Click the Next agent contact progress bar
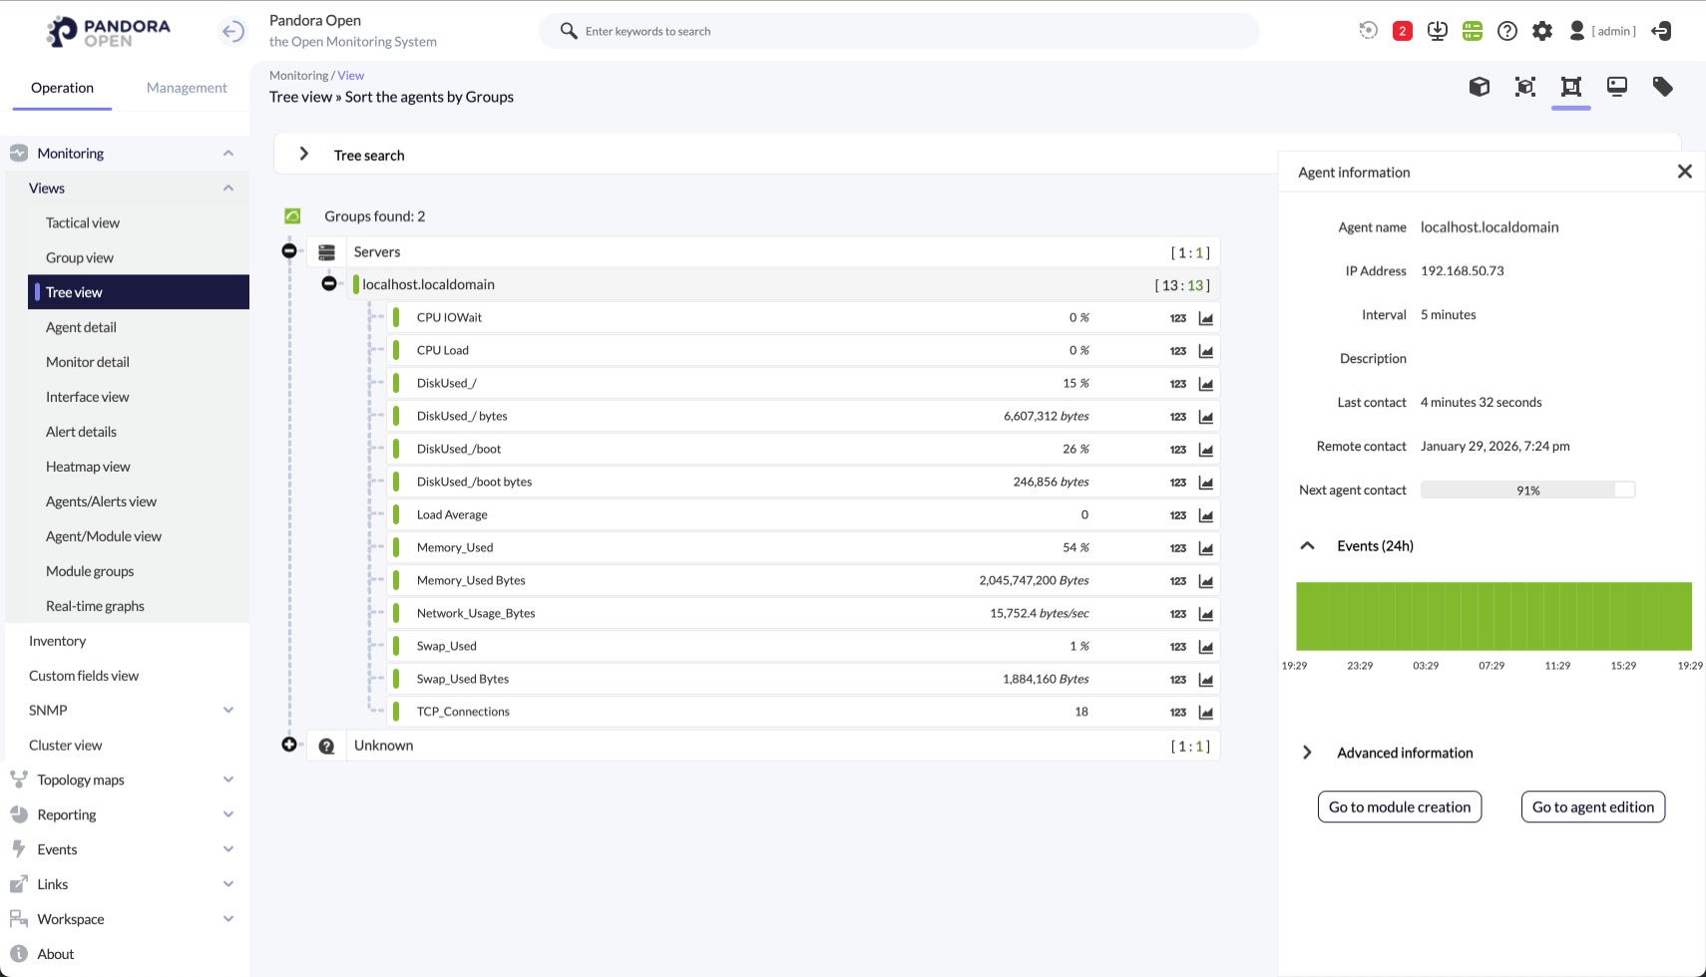 pos(1526,490)
